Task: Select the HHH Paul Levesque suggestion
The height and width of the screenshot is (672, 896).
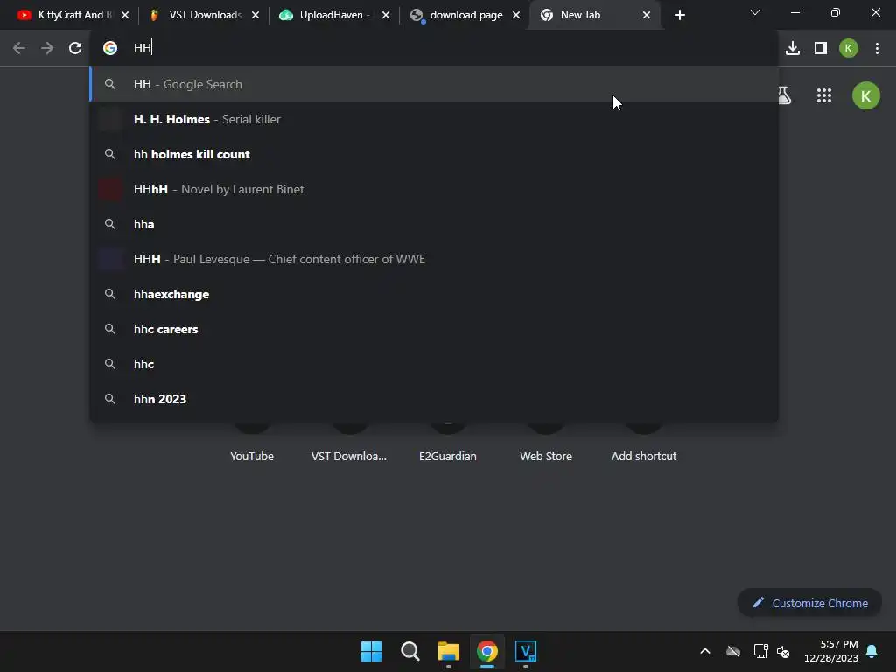Action: [434, 259]
